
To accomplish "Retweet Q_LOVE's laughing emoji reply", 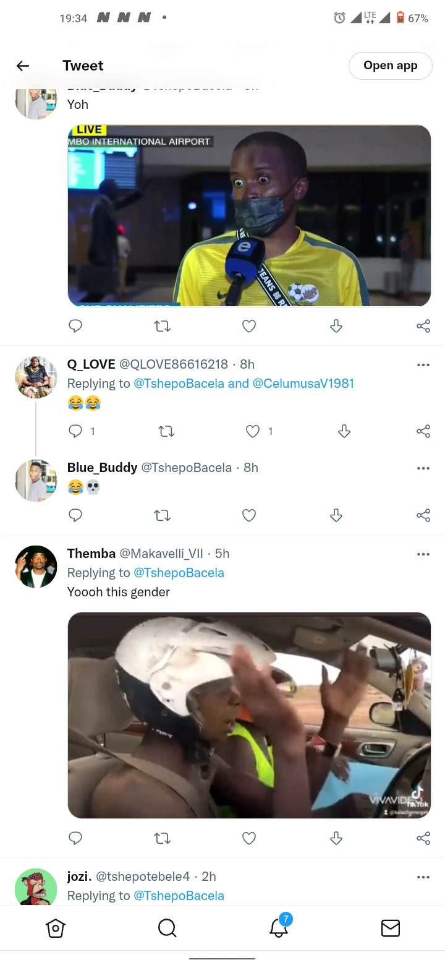I will [166, 431].
